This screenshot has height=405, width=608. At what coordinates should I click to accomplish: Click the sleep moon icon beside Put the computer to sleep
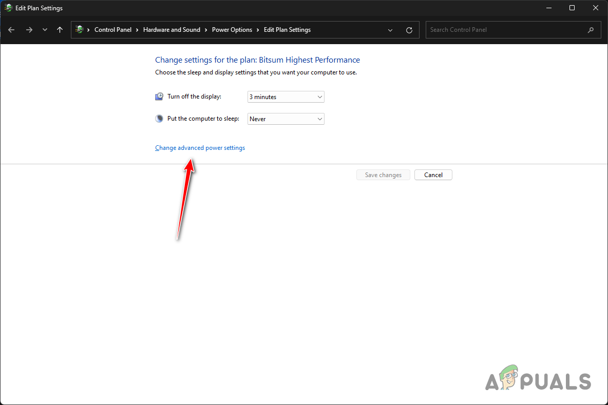coord(159,118)
